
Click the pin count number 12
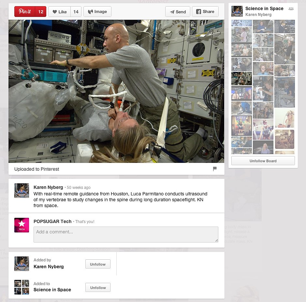tap(41, 12)
